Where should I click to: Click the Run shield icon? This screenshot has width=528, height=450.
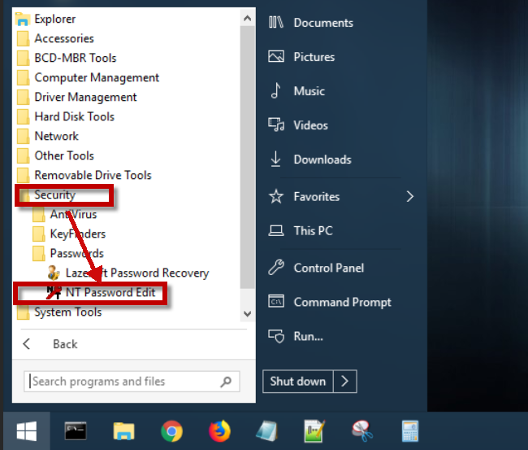coord(276,336)
